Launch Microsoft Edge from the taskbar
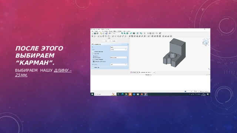This screenshot has width=237, height=133. [122, 94]
